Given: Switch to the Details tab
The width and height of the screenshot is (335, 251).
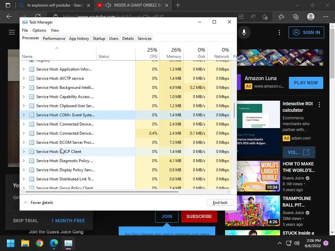Looking at the screenshot, I should coord(128,39).
